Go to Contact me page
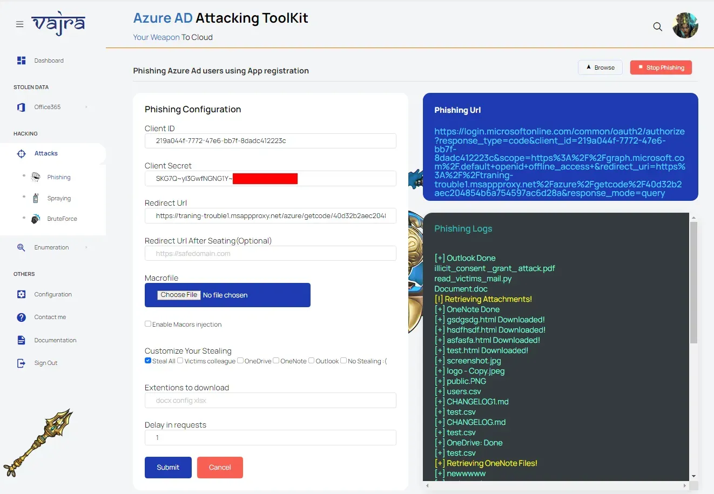Screen dimensions: 714x494 50,317
